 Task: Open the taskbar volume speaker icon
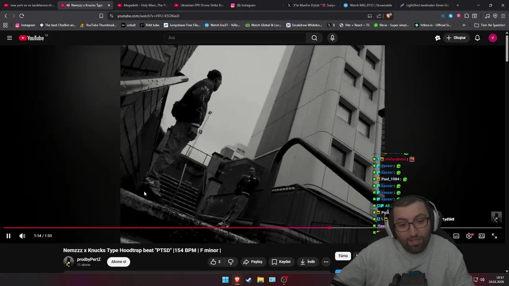tap(482, 280)
